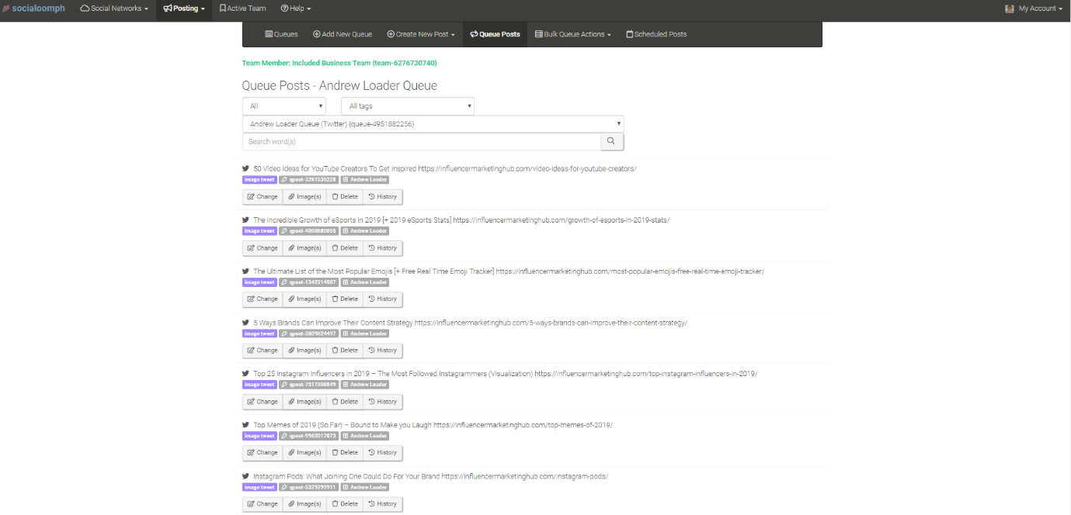Open the Help dropdown

[296, 9]
